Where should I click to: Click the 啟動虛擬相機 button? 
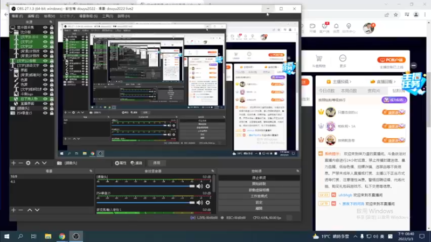click(259, 190)
